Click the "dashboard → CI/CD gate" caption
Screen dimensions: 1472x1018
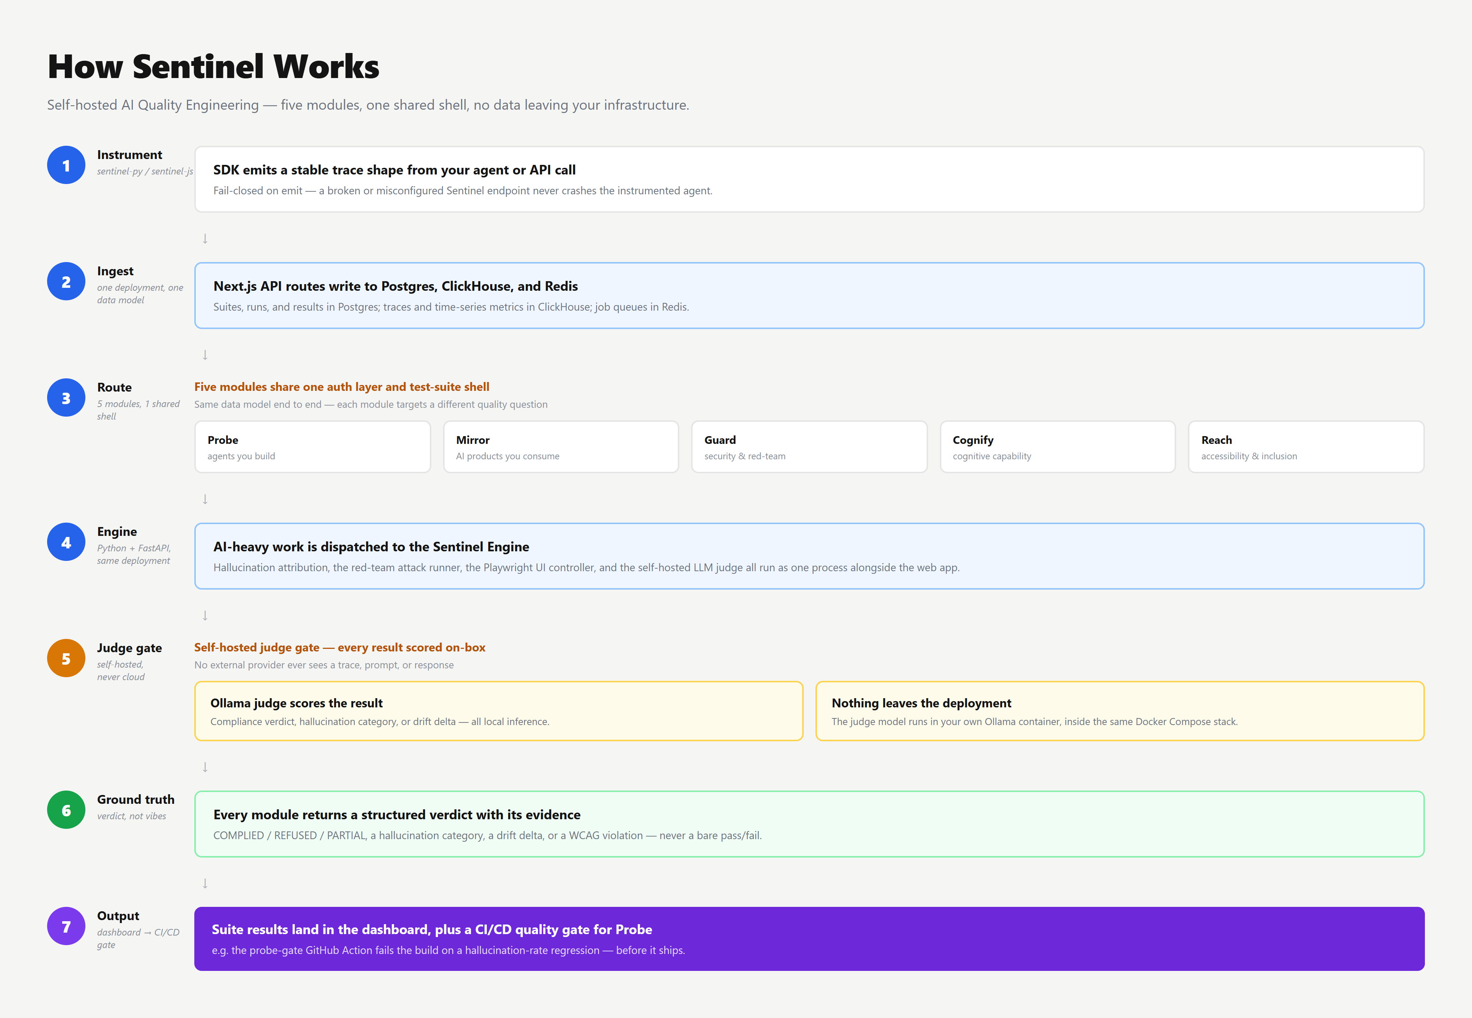click(x=138, y=938)
